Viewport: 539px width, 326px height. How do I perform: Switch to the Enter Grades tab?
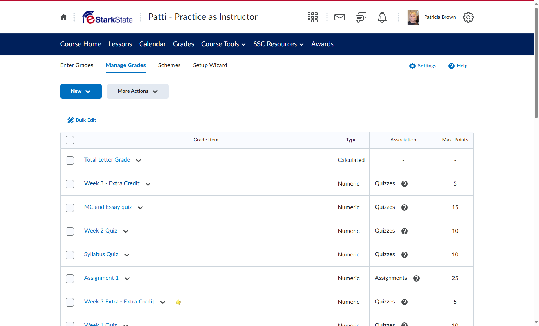[77, 65]
